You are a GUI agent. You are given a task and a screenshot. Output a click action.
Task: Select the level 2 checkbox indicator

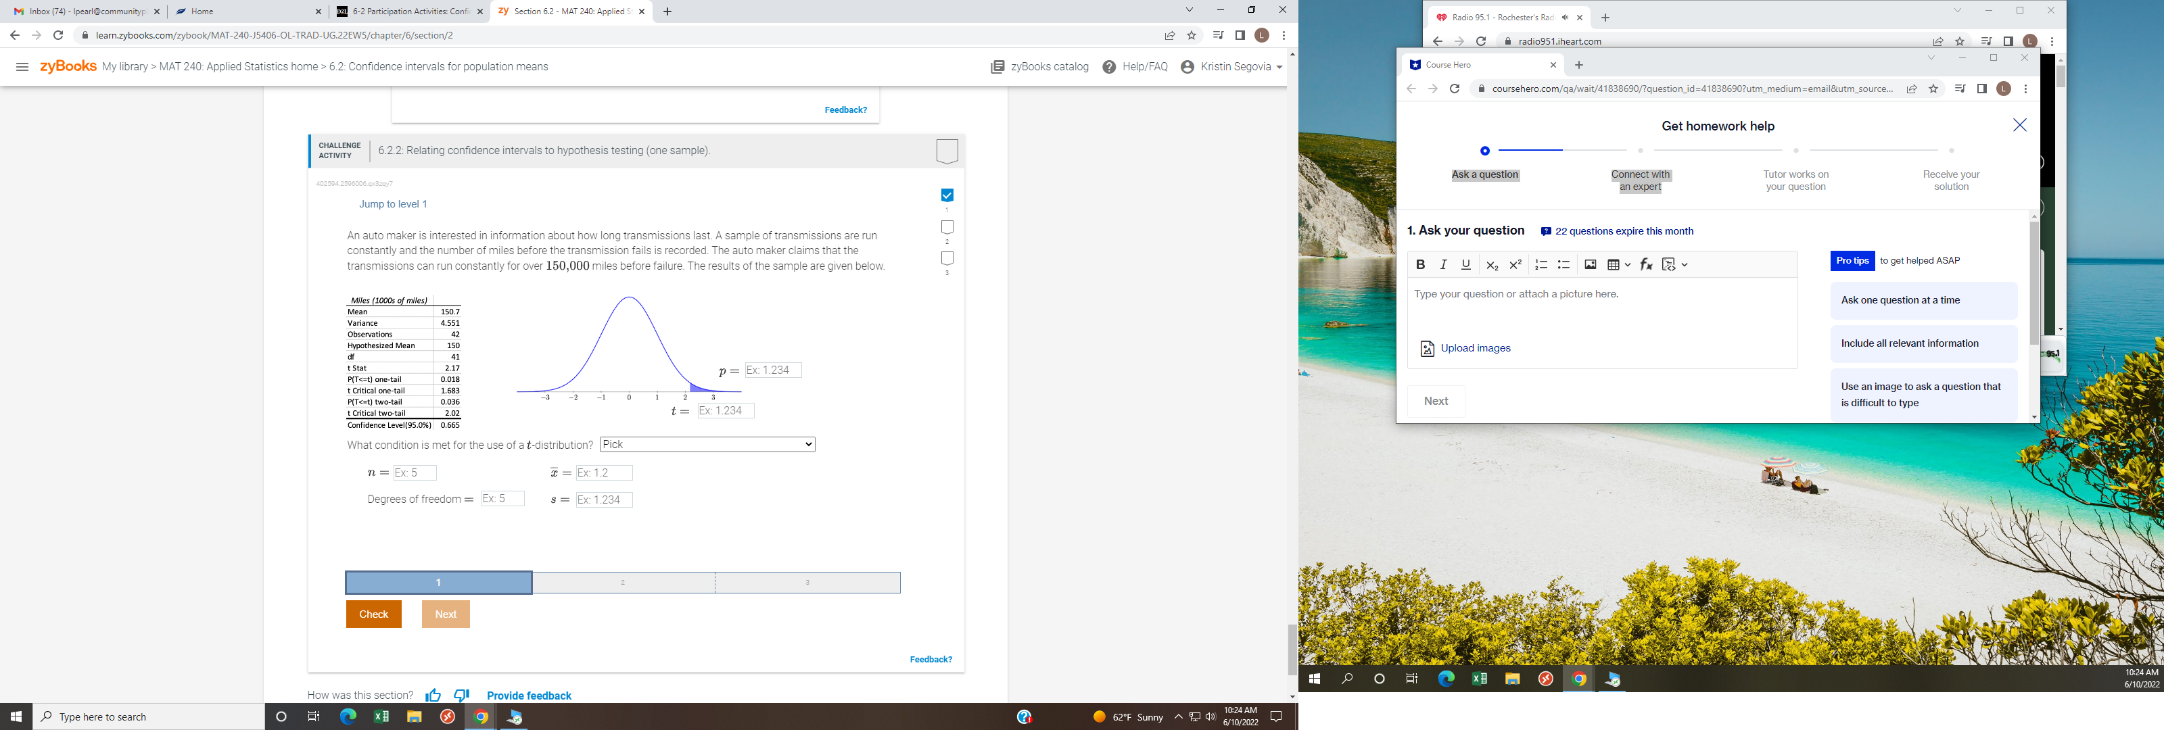pos(947,227)
